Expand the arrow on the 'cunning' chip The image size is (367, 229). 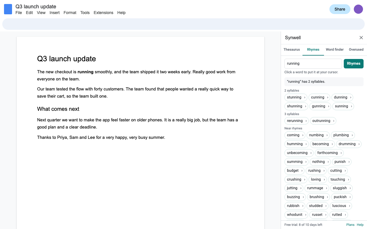tap(327, 97)
